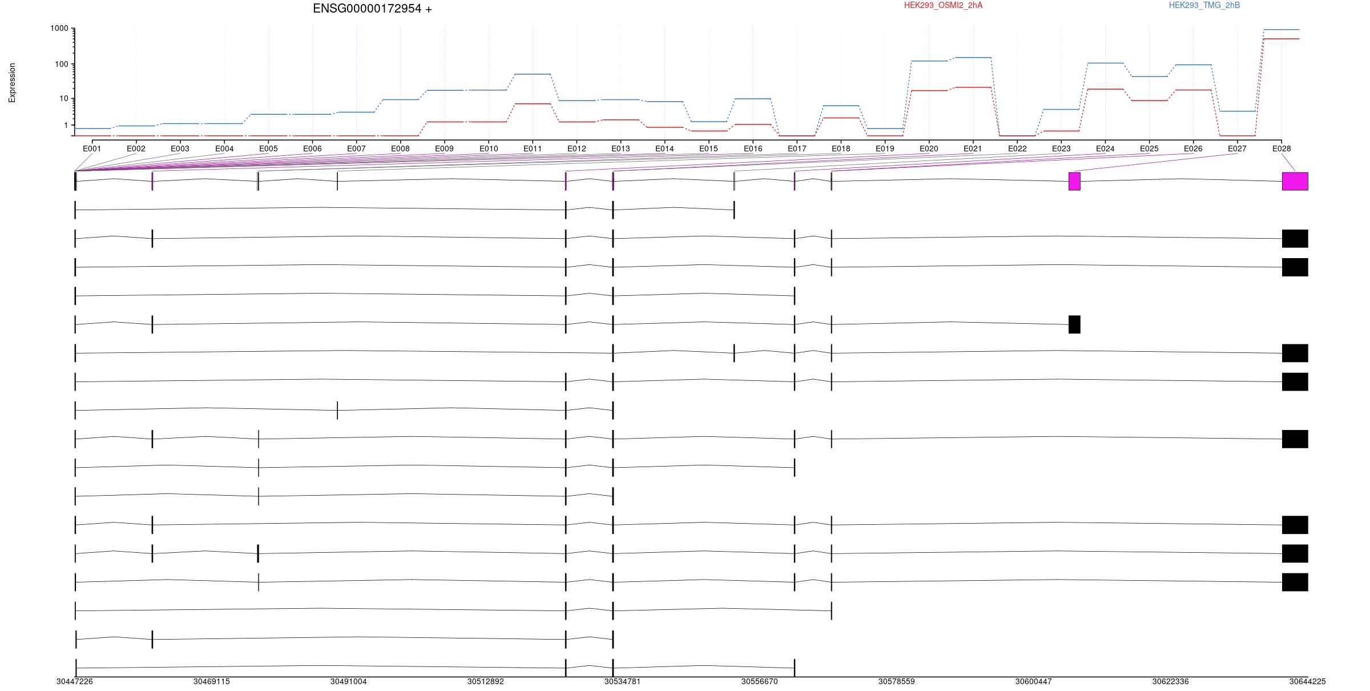1370x691 pixels.
Task: Click the Expression y-axis label
Action: 12,83
